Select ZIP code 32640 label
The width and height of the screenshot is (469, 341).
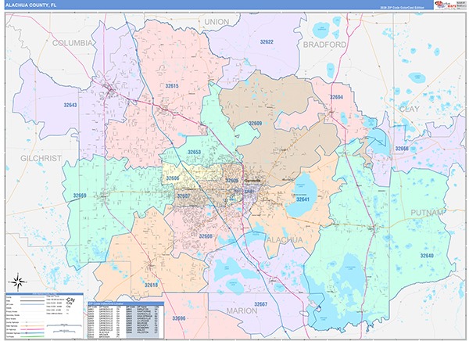[x=426, y=256]
